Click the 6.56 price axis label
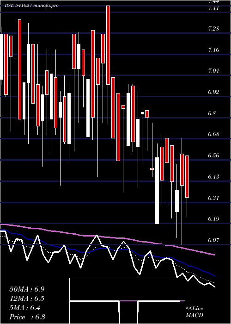This screenshot has height=324, width=231. (213, 156)
